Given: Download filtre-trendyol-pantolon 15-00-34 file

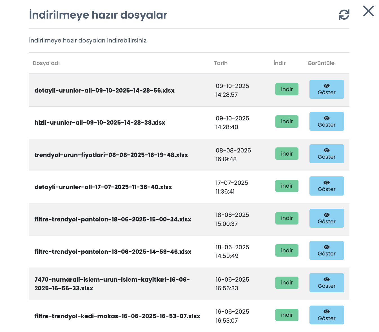Looking at the screenshot, I should coord(287,218).
